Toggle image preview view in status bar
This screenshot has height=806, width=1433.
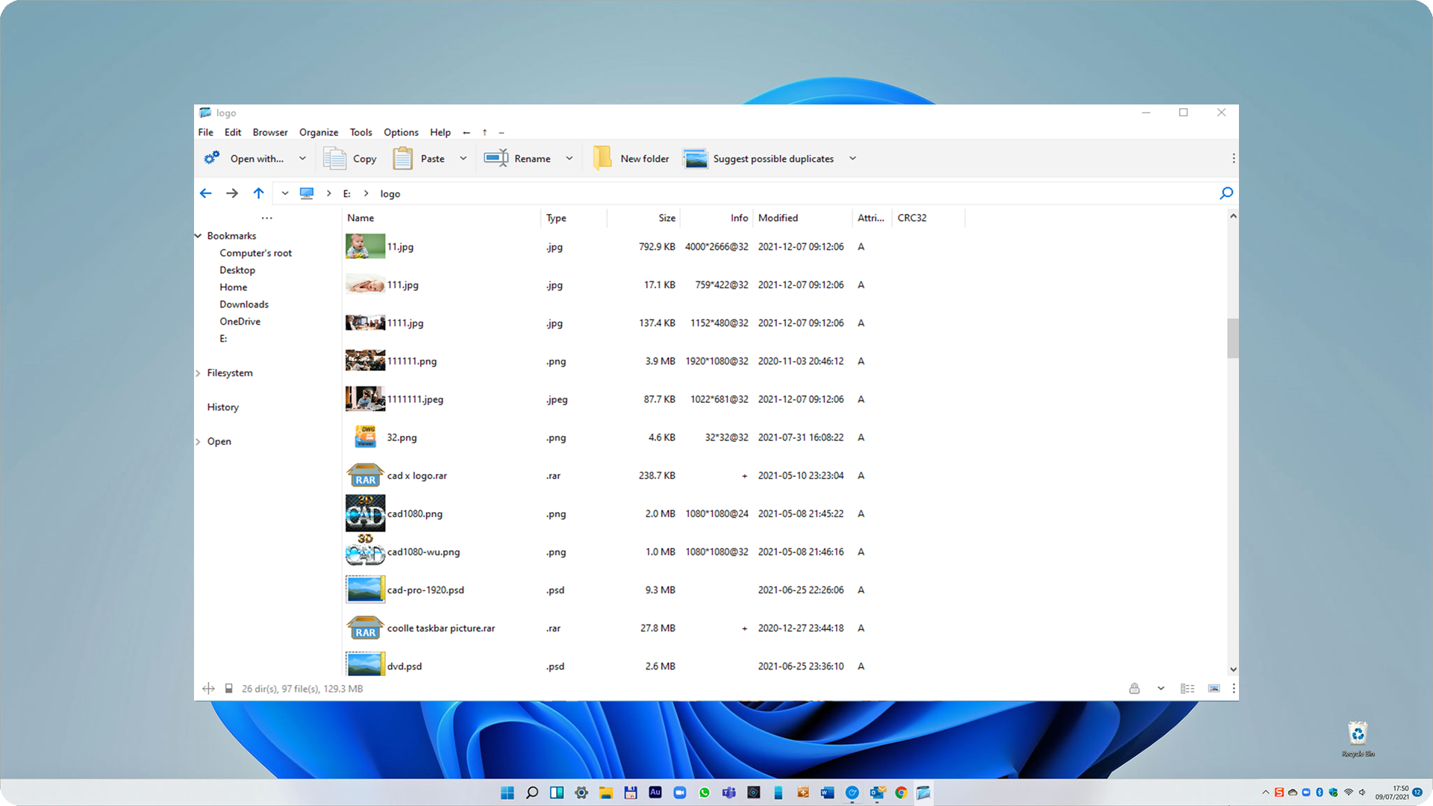tap(1214, 688)
